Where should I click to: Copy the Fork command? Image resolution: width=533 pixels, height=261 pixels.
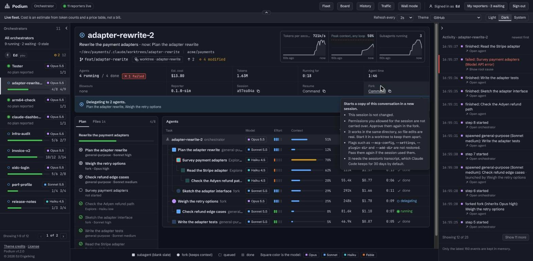tap(390, 91)
